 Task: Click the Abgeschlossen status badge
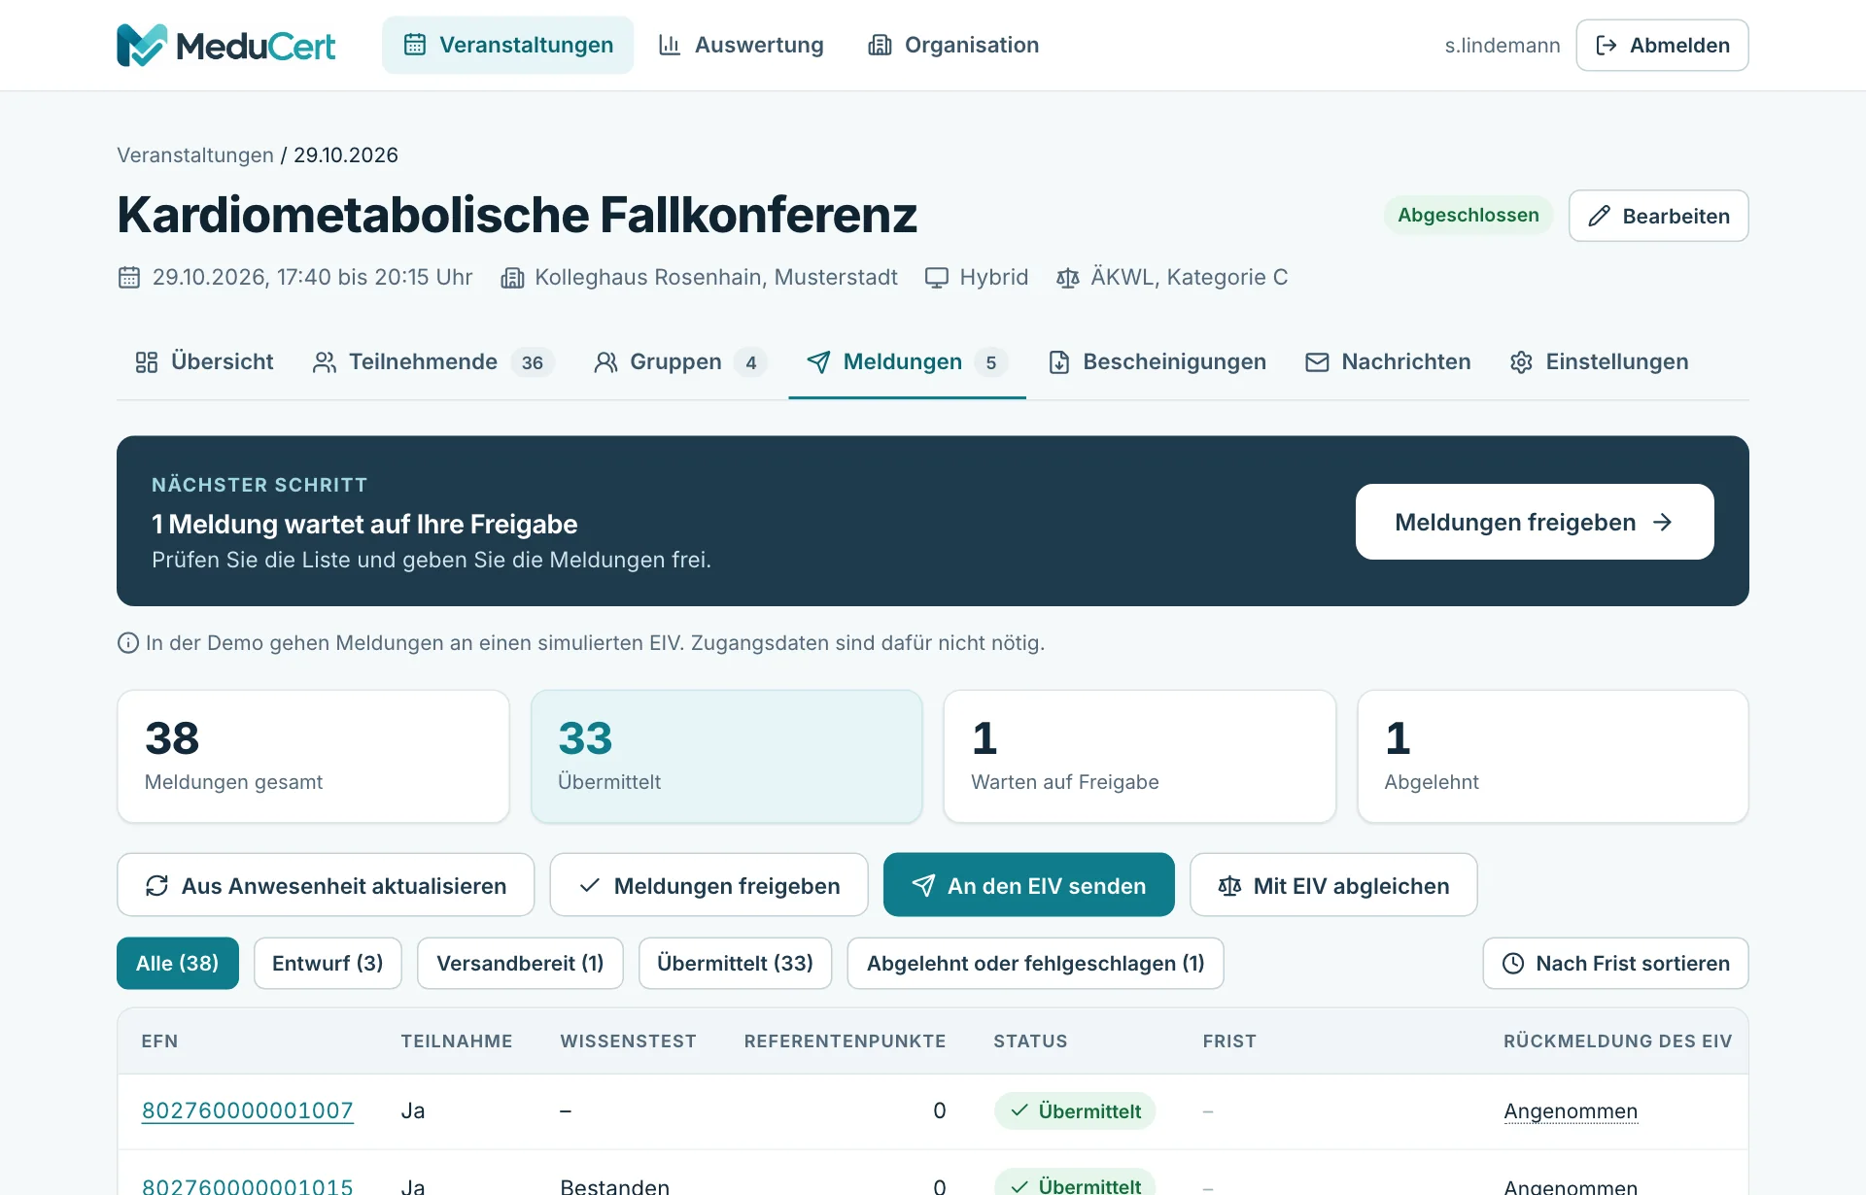point(1468,215)
